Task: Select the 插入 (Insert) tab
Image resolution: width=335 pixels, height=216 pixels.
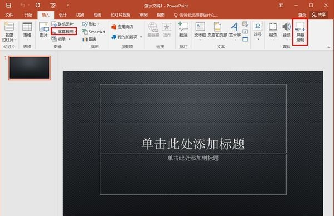Action: (46, 15)
